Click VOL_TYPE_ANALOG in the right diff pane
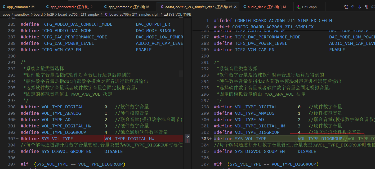 (x=255, y=113)
